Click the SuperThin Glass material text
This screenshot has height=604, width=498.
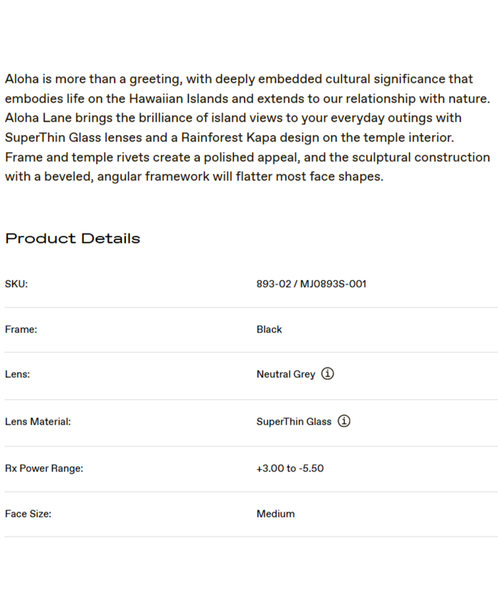point(294,422)
